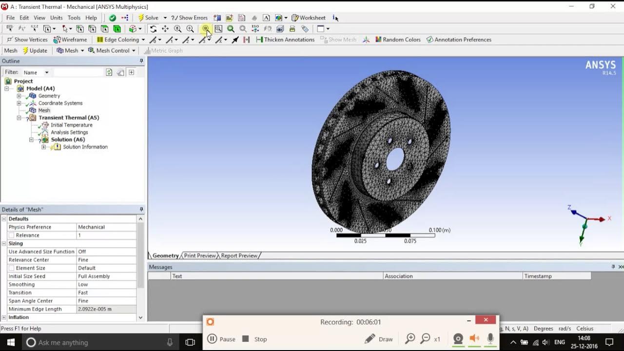Toggle the Magnifier Window icon
The height and width of the screenshot is (351, 624).
(x=218, y=29)
